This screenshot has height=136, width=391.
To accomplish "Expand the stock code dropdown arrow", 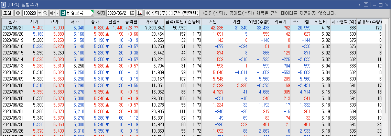I will pyautogui.click(x=40, y=13).
